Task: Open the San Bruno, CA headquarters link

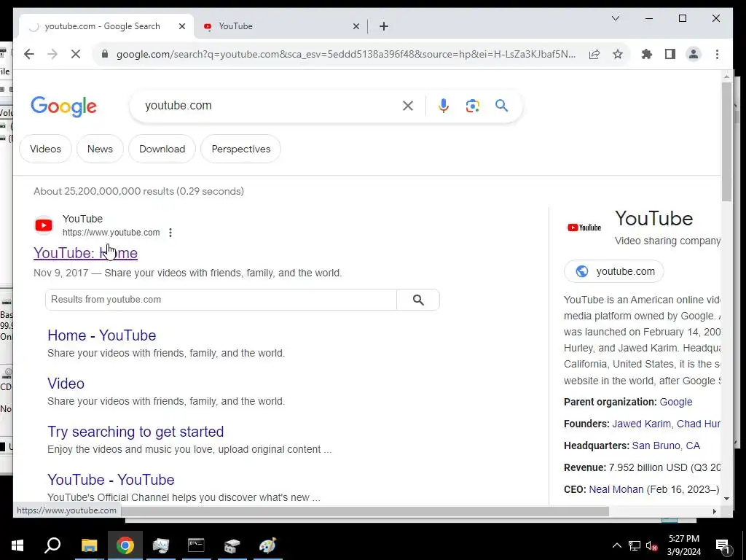Action: click(x=666, y=446)
